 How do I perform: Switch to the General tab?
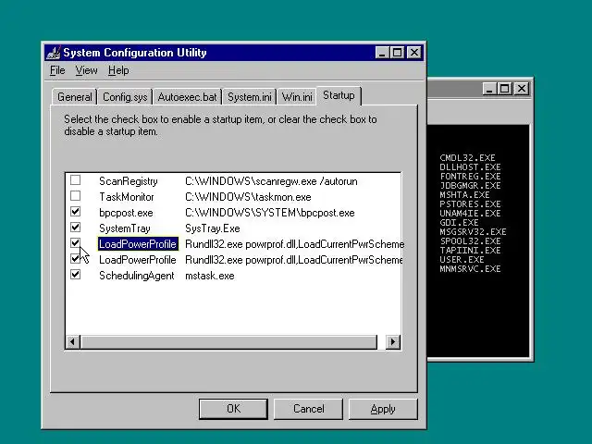coord(74,97)
